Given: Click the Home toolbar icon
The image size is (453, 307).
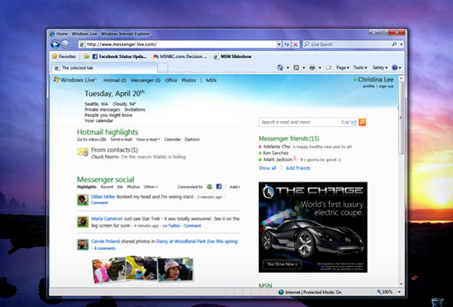Looking at the screenshot, I should [x=280, y=67].
